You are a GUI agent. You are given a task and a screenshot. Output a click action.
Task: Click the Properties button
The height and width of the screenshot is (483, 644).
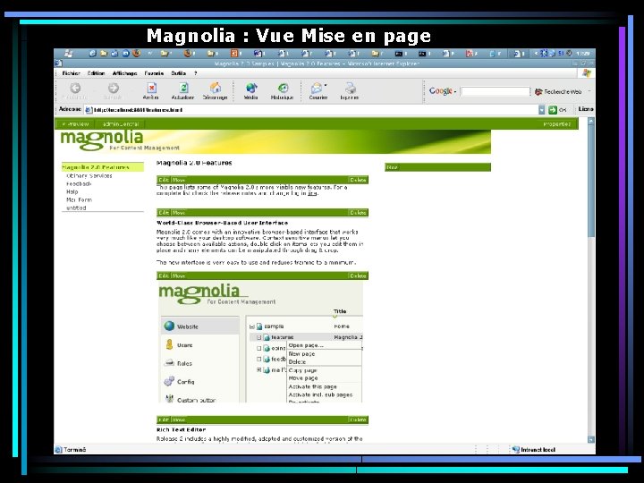(x=556, y=123)
